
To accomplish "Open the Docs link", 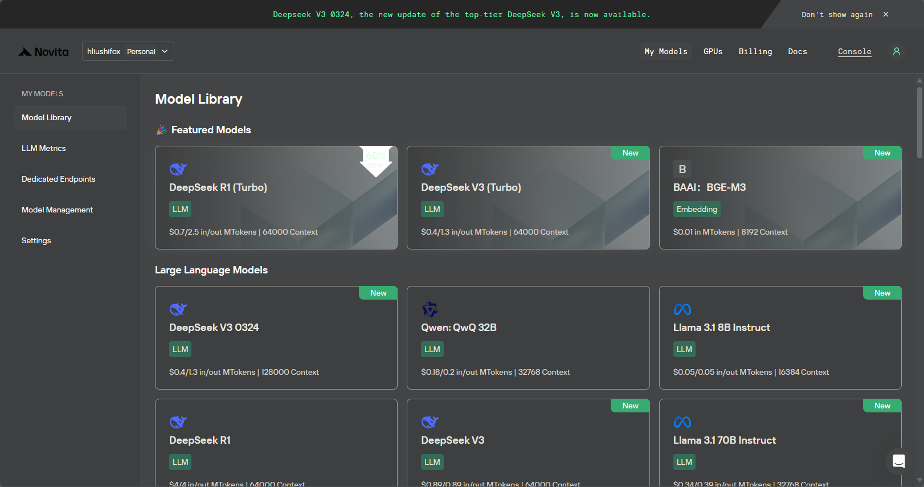I will coord(798,51).
